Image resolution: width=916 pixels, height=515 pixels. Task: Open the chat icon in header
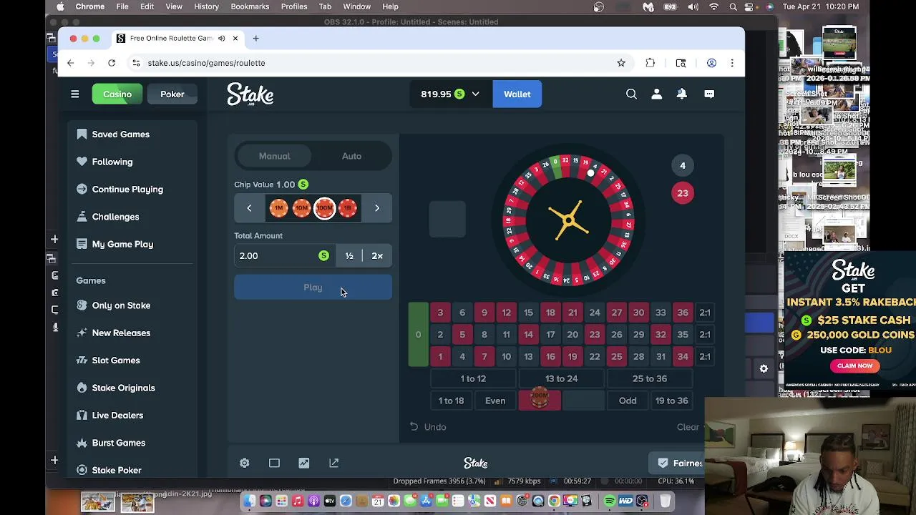pyautogui.click(x=709, y=94)
